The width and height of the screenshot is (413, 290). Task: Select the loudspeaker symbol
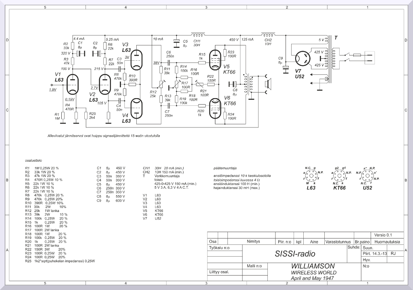tap(267, 84)
